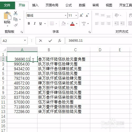
Task: Open Insert Function fx dialog
Action: (x=60, y=41)
